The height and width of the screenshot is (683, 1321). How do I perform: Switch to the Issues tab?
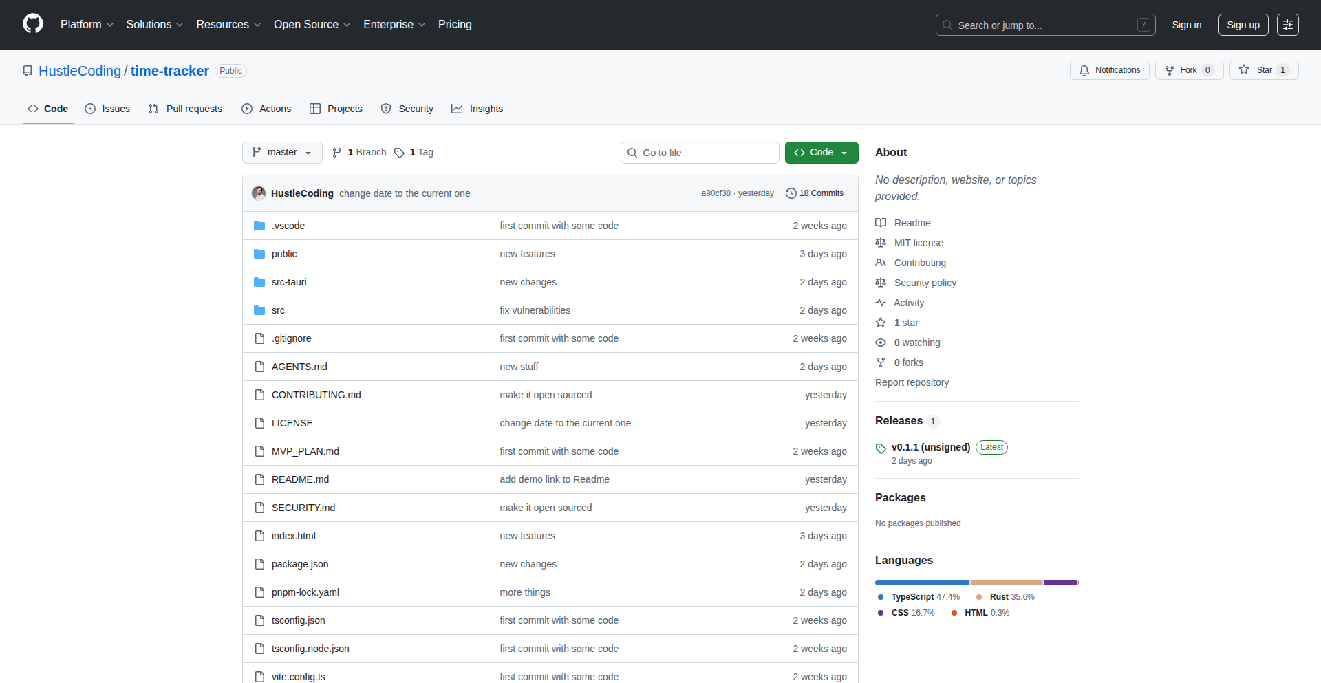tap(107, 109)
